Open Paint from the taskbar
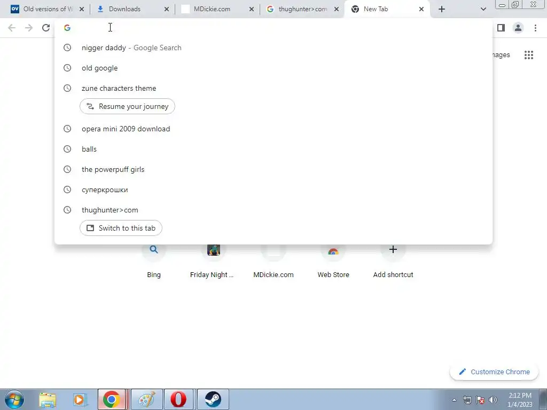547x410 pixels. click(x=146, y=399)
